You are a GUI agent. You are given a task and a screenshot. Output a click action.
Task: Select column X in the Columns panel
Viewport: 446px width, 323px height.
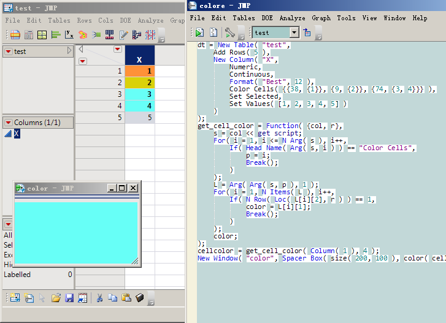tap(17, 134)
